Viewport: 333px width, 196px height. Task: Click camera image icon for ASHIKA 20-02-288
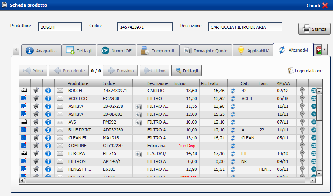click(139, 106)
